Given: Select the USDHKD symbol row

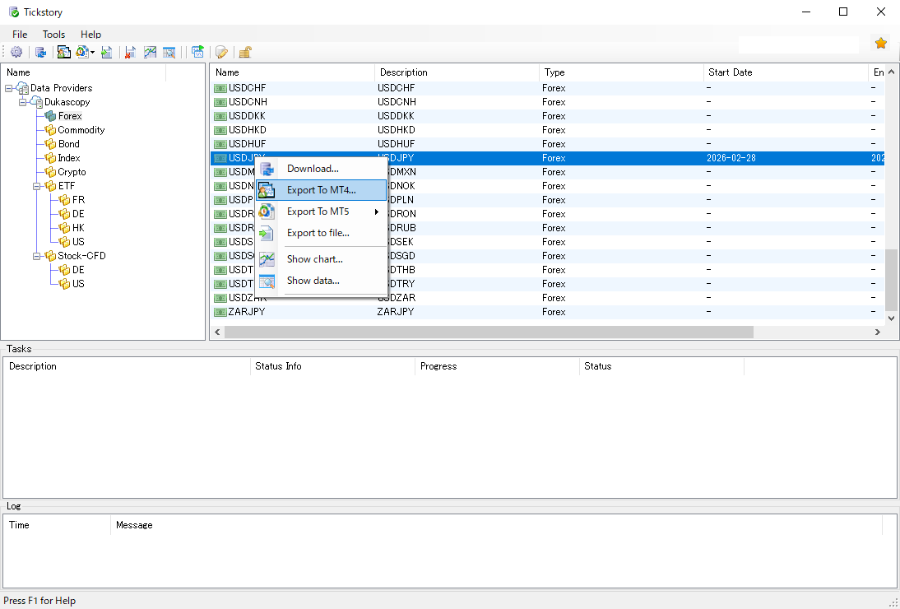Looking at the screenshot, I should [547, 130].
